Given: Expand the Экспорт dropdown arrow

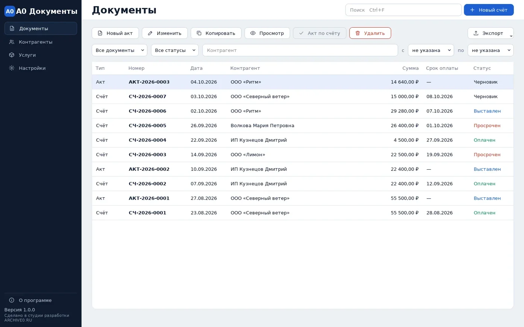Looking at the screenshot, I should point(511,36).
